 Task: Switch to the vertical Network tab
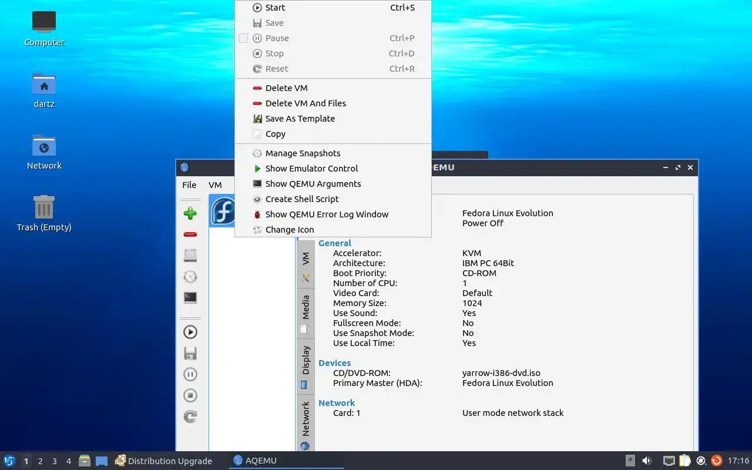tap(305, 424)
